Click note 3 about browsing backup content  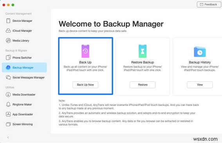(126, 123)
